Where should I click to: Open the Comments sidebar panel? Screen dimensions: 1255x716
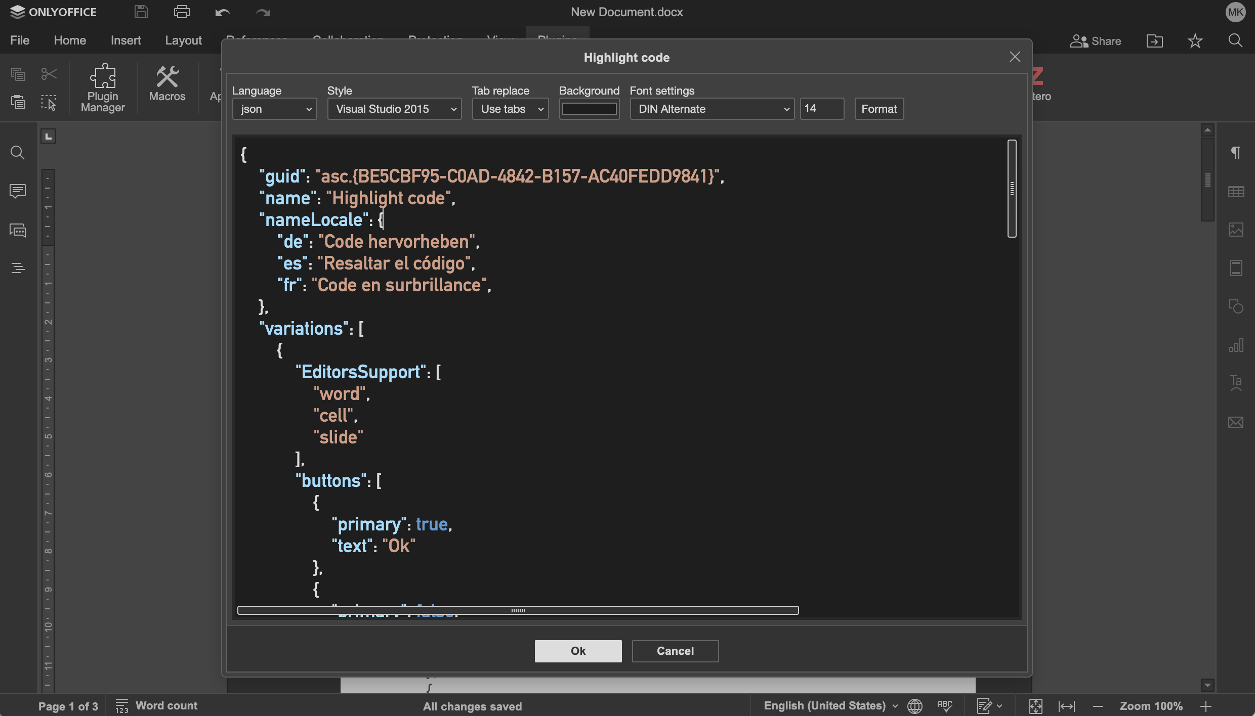(18, 191)
